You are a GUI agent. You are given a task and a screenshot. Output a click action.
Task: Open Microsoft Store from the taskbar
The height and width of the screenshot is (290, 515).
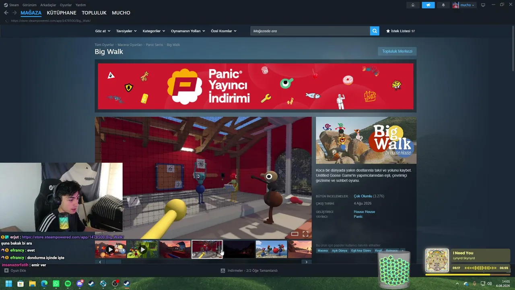(x=21, y=284)
